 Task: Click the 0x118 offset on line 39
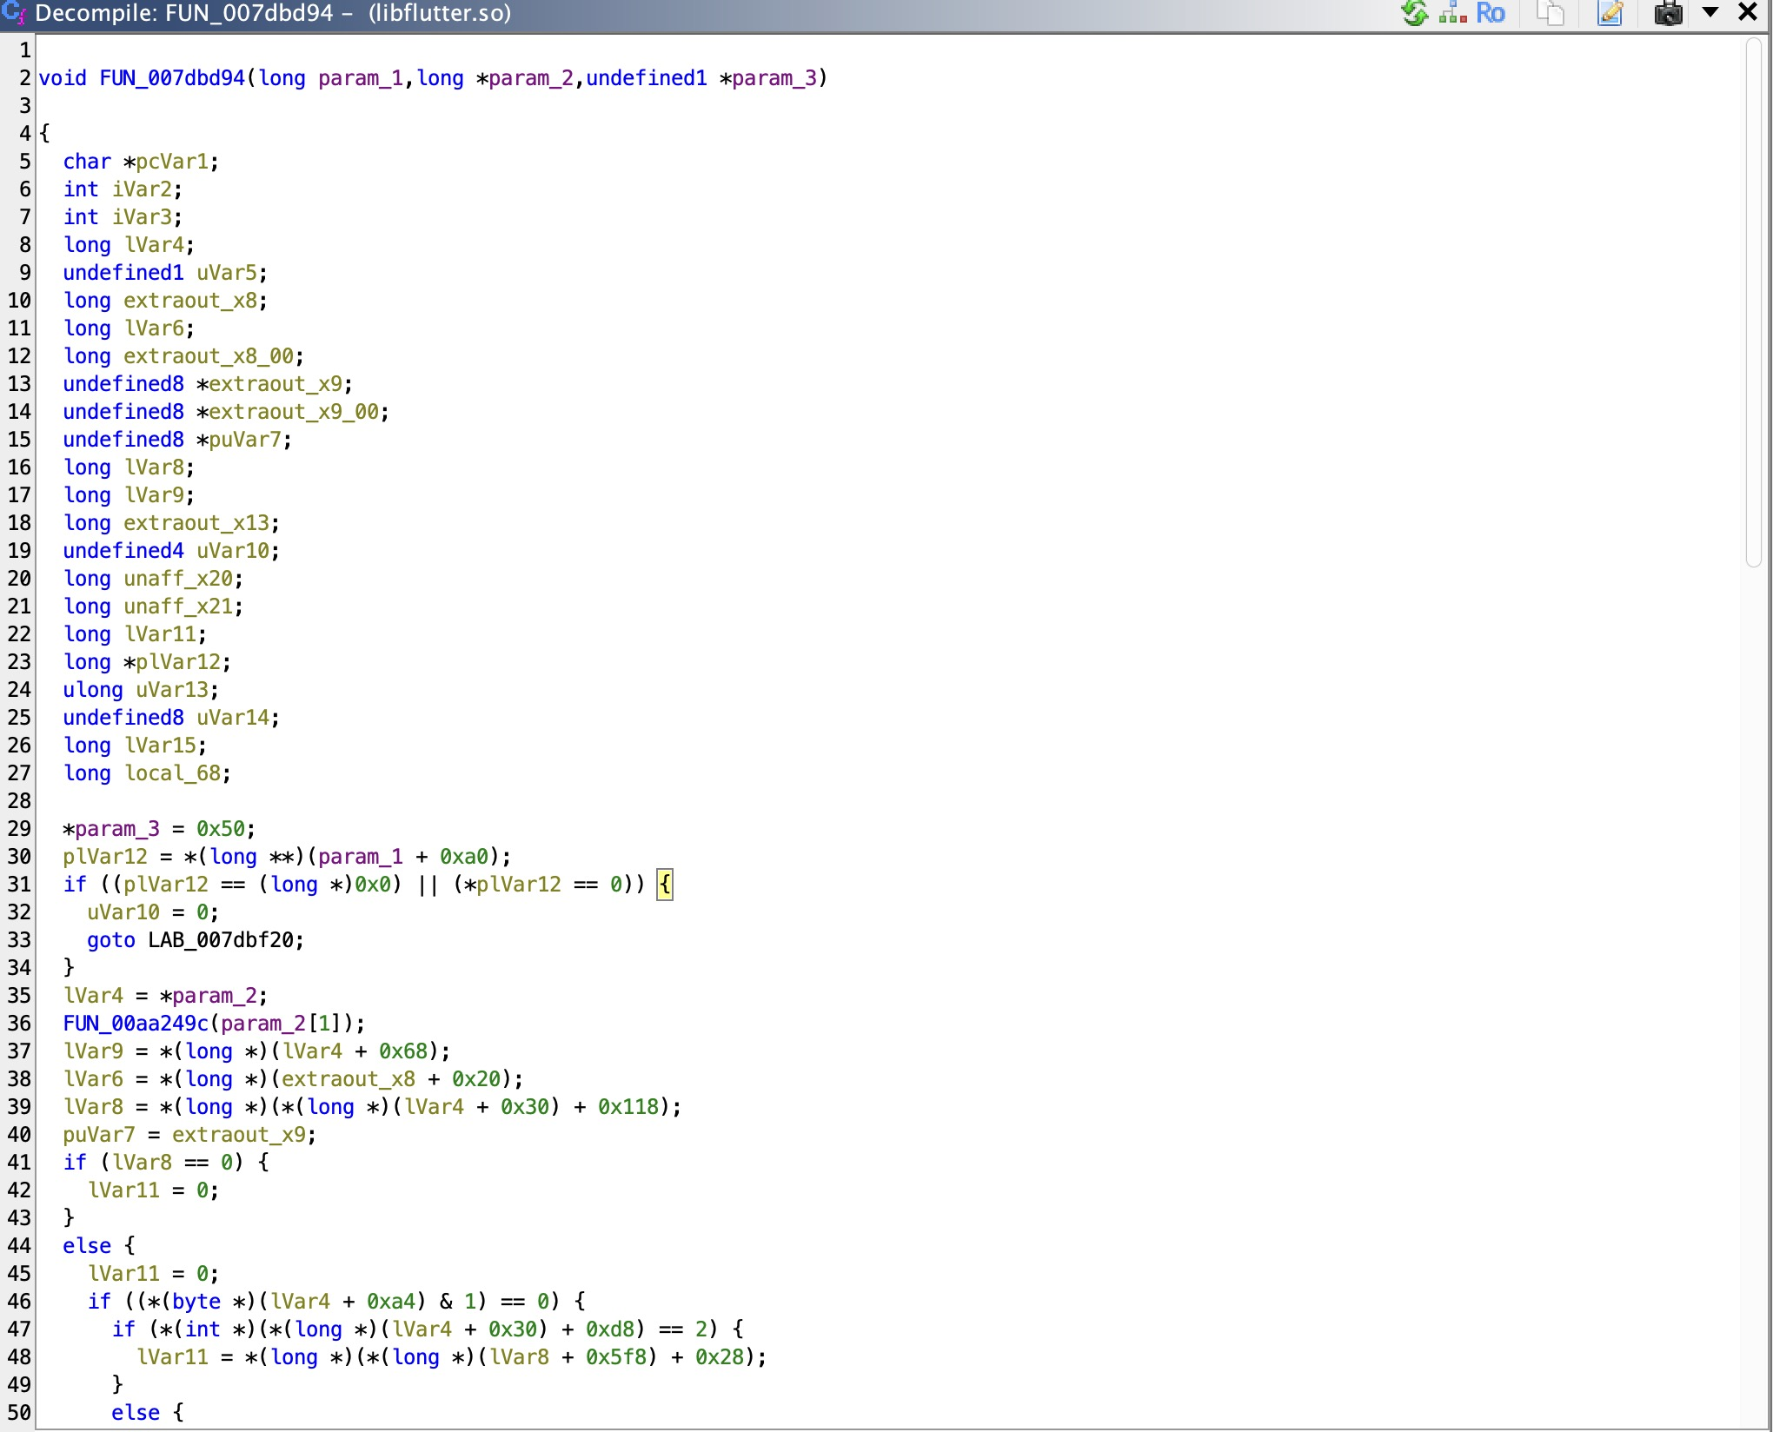pyautogui.click(x=628, y=1107)
